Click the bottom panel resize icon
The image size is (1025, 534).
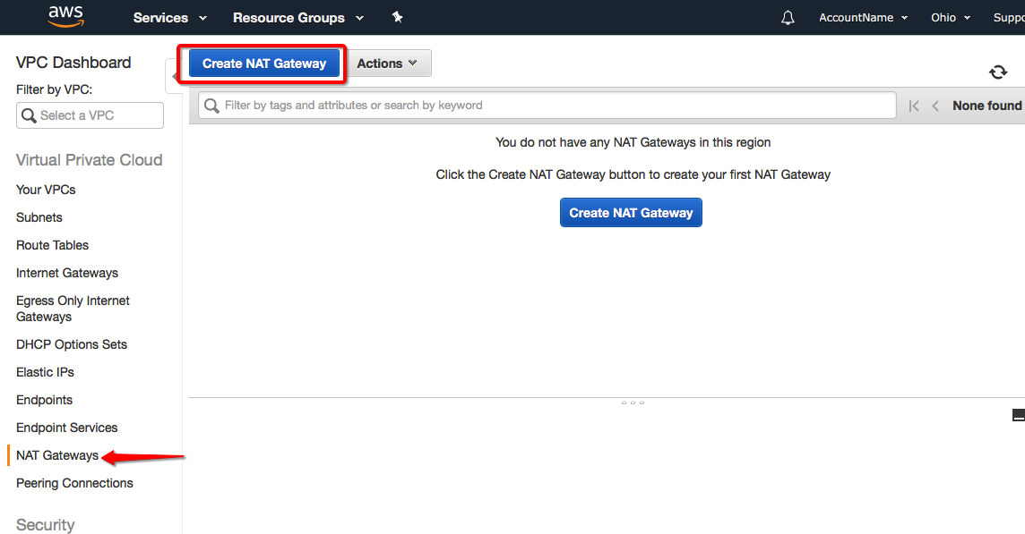pos(1018,415)
